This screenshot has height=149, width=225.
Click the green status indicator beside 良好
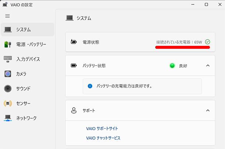point(172,65)
